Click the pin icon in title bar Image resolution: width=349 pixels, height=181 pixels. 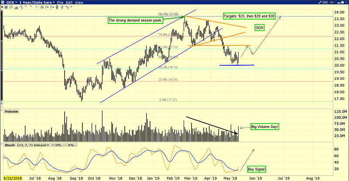pos(331,2)
